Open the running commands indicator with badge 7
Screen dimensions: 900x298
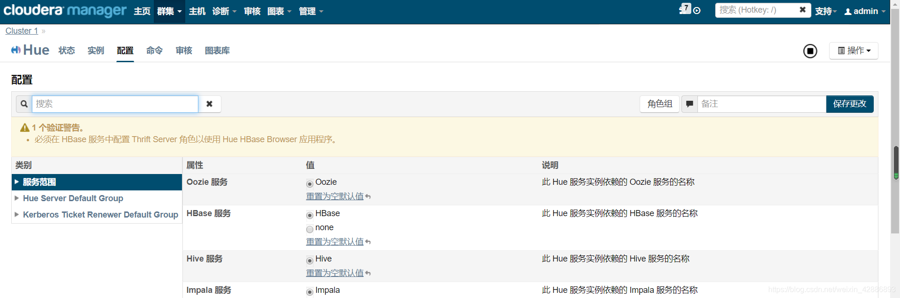pos(685,9)
